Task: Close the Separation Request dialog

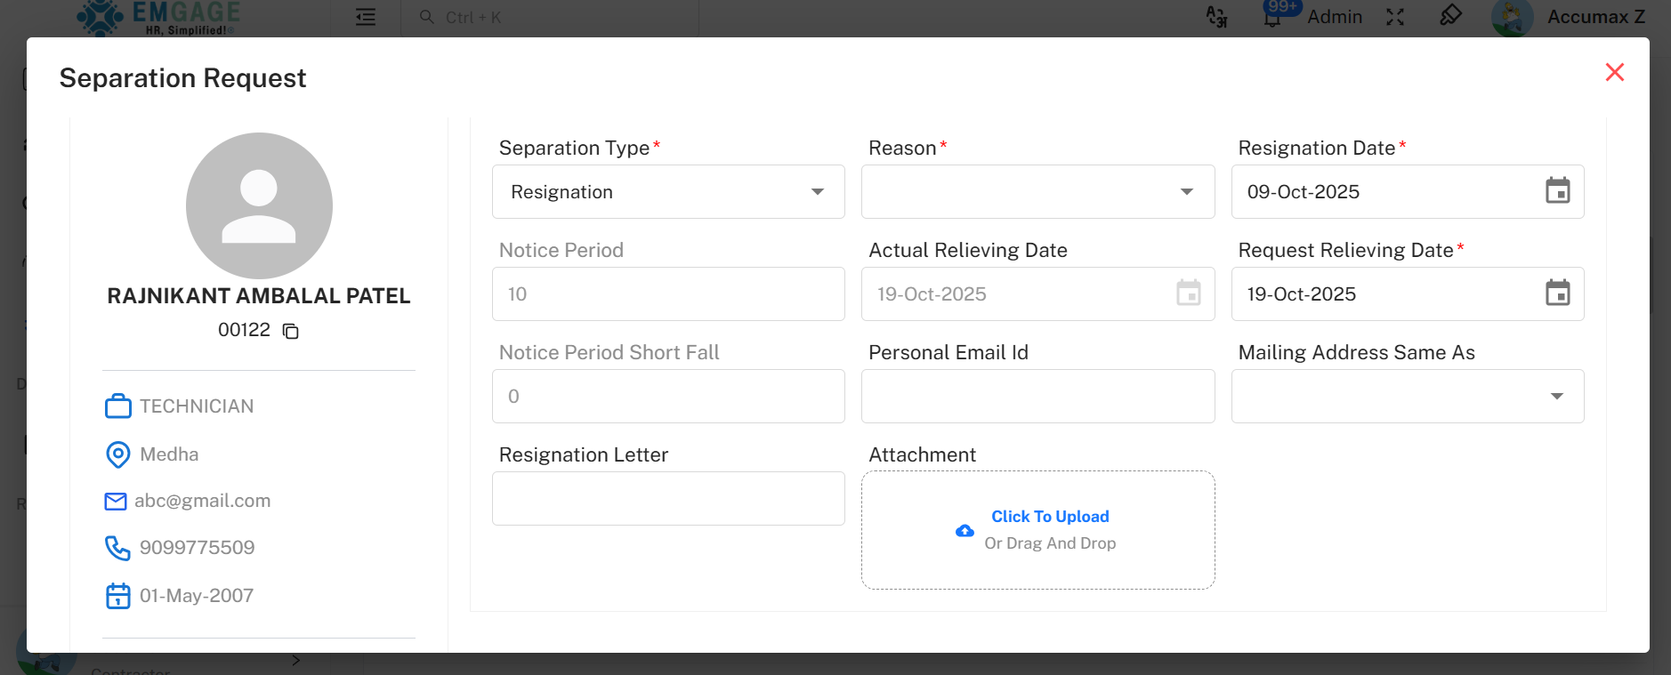Action: [1613, 72]
